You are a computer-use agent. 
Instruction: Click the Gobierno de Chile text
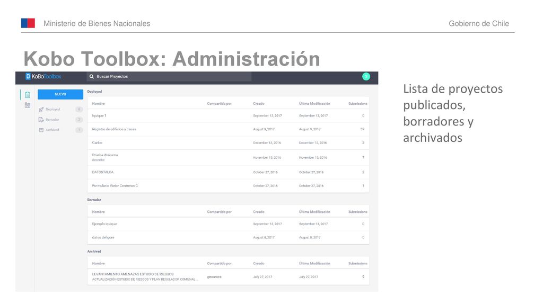tap(479, 23)
